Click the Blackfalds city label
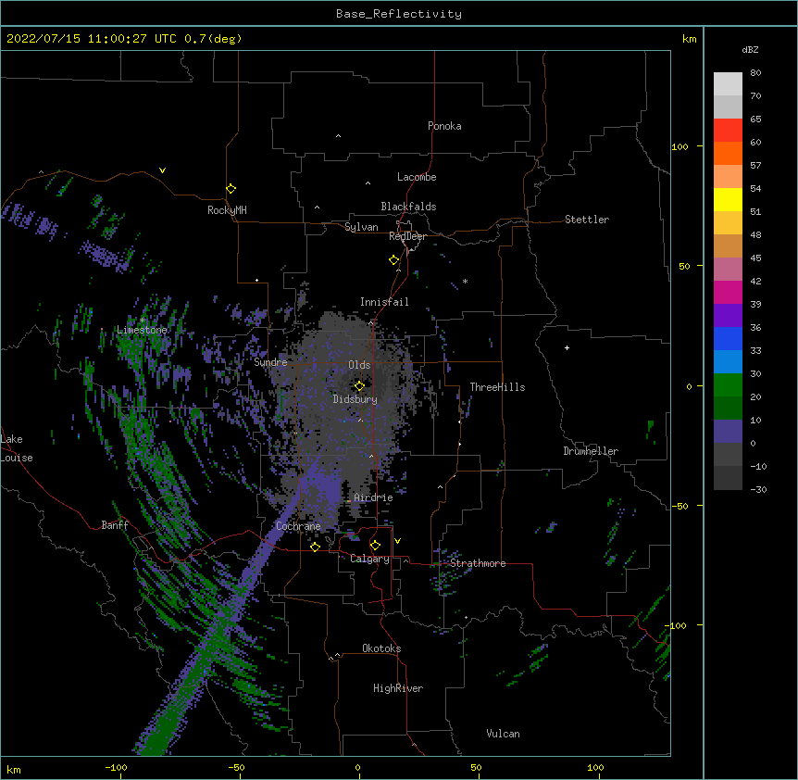The width and height of the screenshot is (798, 780). pos(408,207)
